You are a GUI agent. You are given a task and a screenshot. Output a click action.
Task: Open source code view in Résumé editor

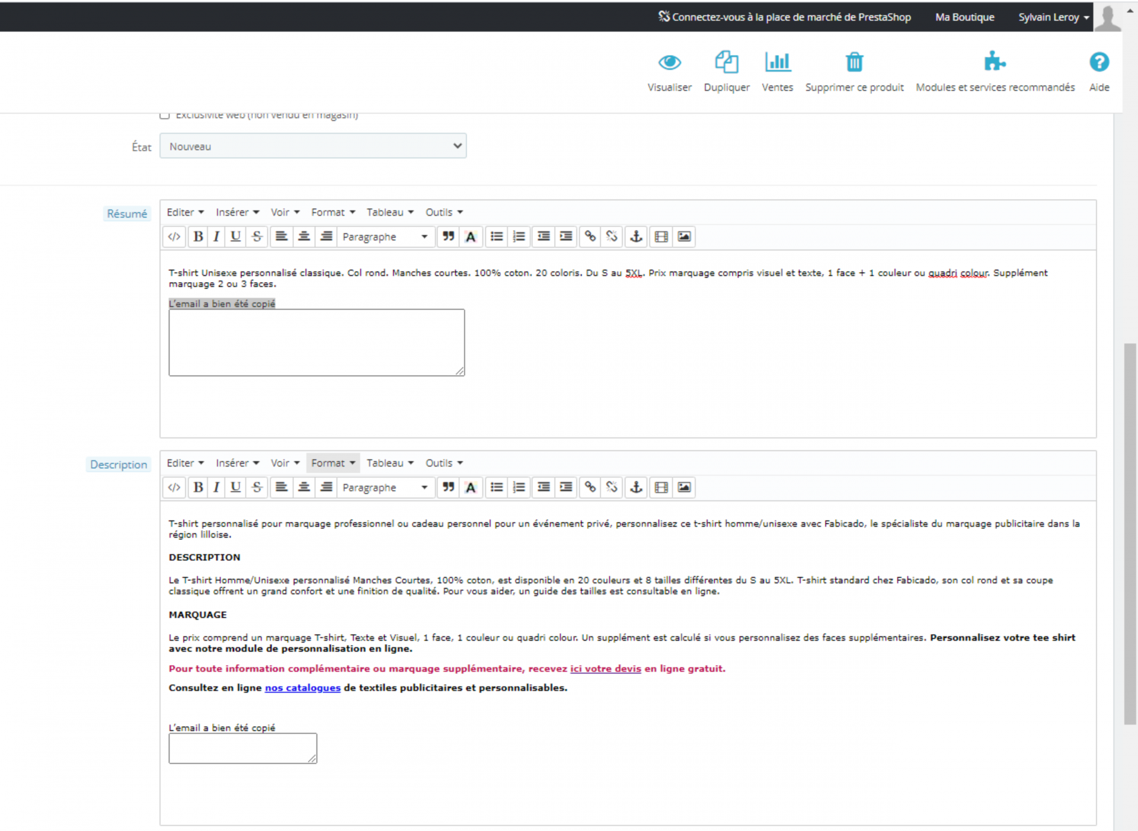tap(174, 236)
